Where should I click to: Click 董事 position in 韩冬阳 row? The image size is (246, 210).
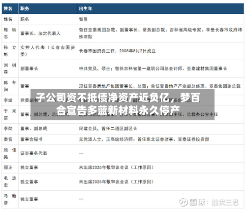pyautogui.click(x=25, y=86)
